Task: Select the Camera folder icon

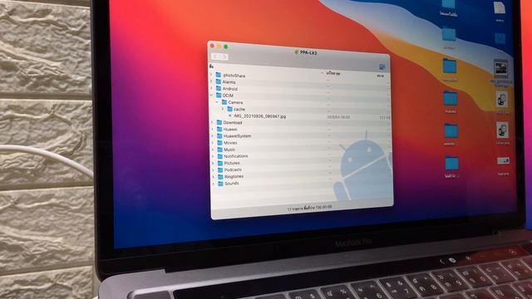Action: coord(224,102)
